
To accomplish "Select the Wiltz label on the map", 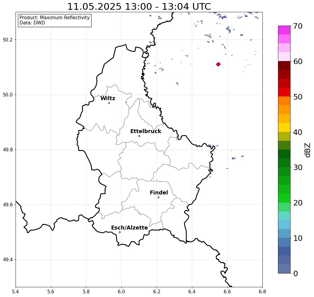I will pos(108,98).
